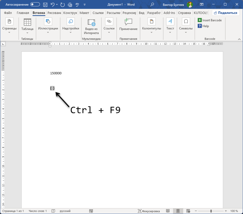Add a comment with the Примечание icon
This screenshot has height=214, width=243.
pyautogui.click(x=128, y=24)
